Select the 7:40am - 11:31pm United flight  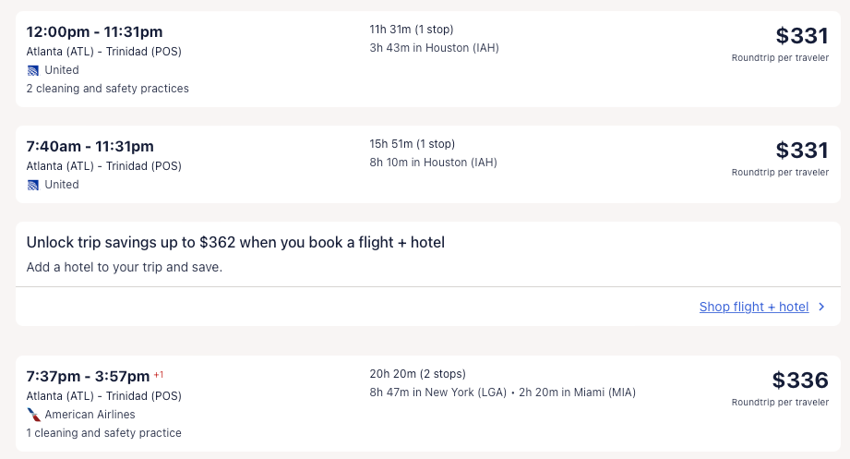tap(90, 146)
